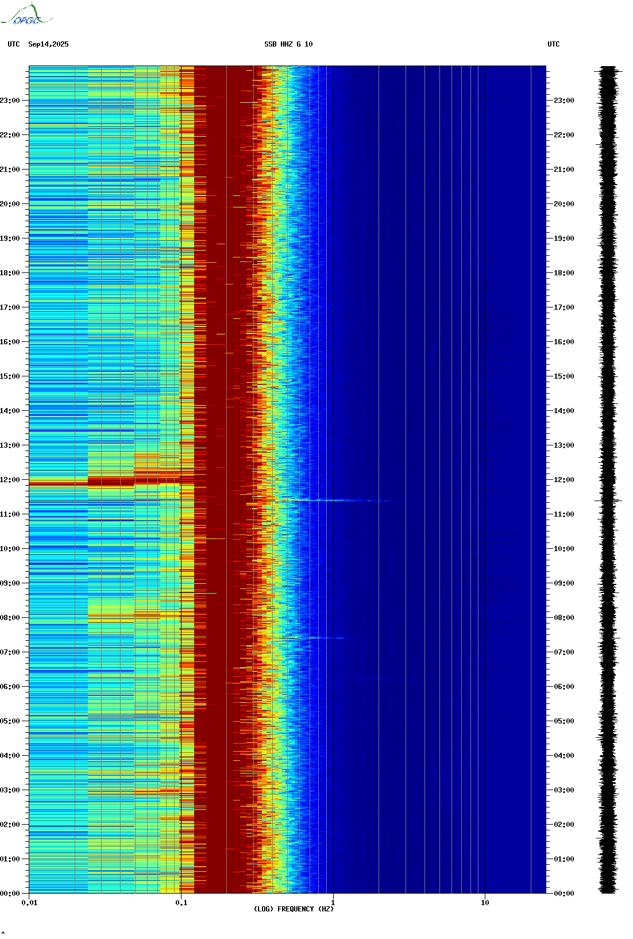The width and height of the screenshot is (633, 939).
Task: Click the left 21:00 time label
Action: coord(10,170)
